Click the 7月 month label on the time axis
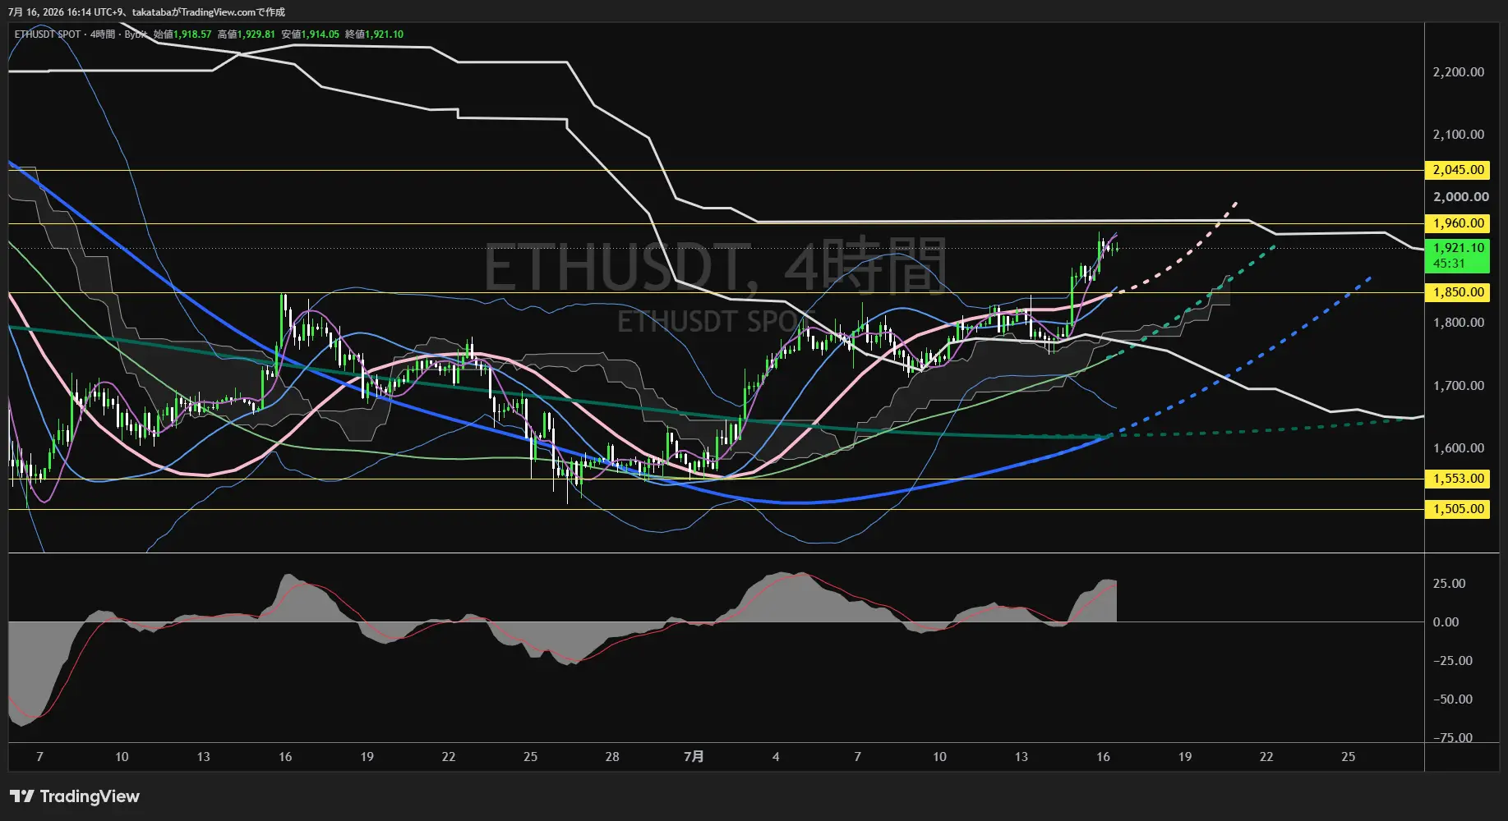 click(694, 756)
